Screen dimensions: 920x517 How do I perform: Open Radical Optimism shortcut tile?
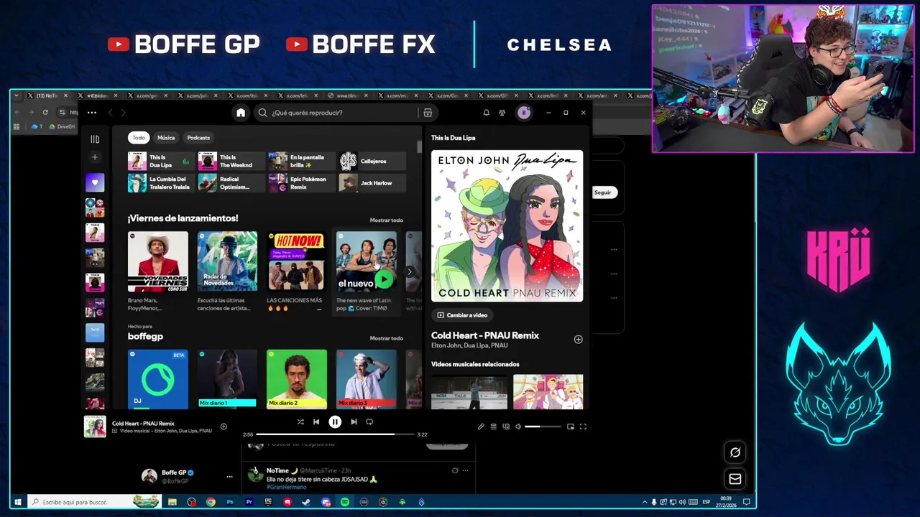[x=231, y=183]
